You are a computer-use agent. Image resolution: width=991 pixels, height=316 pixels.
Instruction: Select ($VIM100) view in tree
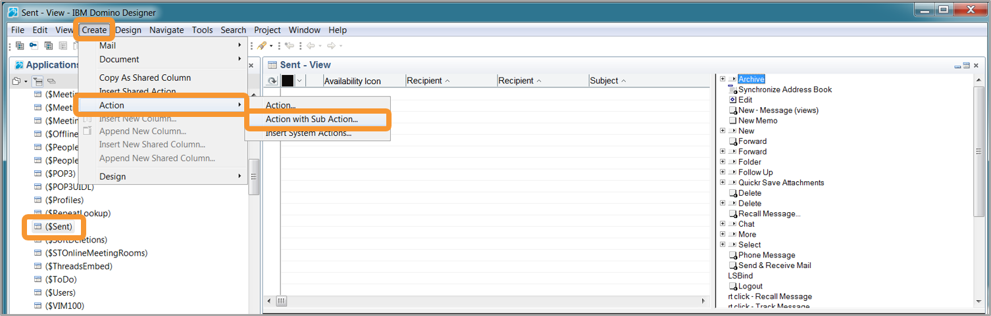(64, 305)
